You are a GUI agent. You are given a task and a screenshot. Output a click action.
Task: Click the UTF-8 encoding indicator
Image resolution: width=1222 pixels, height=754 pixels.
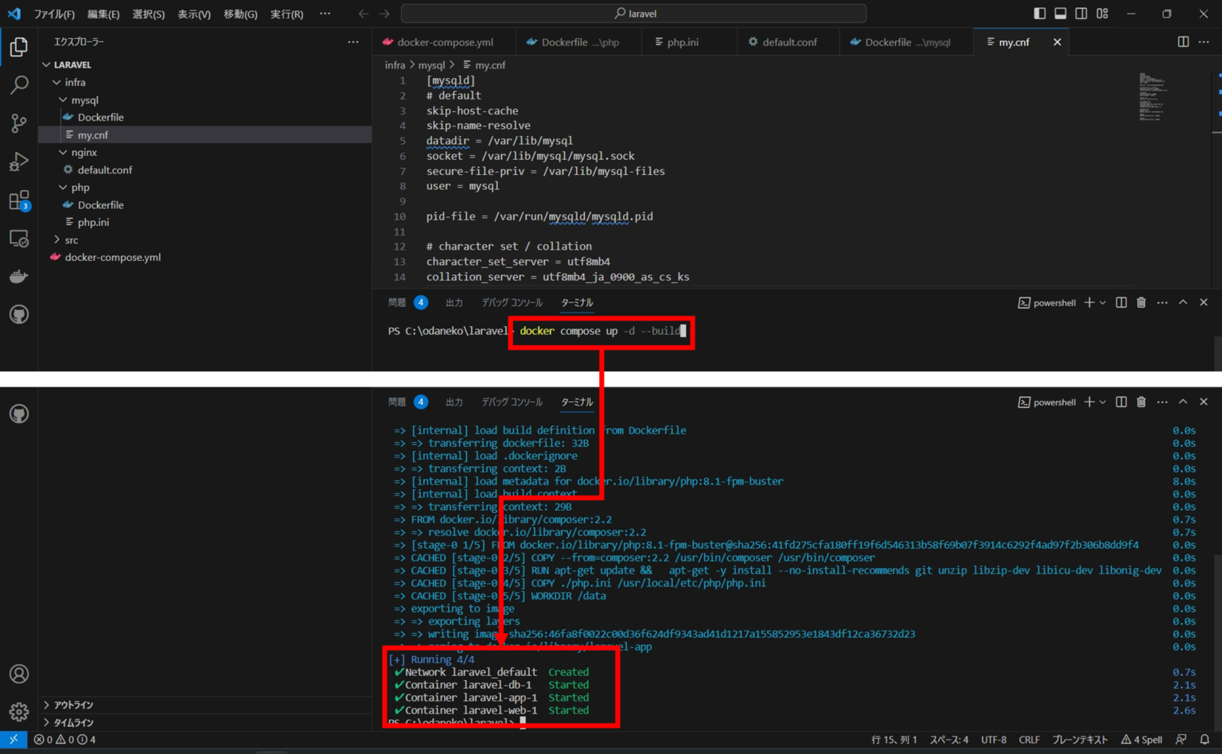tap(993, 739)
